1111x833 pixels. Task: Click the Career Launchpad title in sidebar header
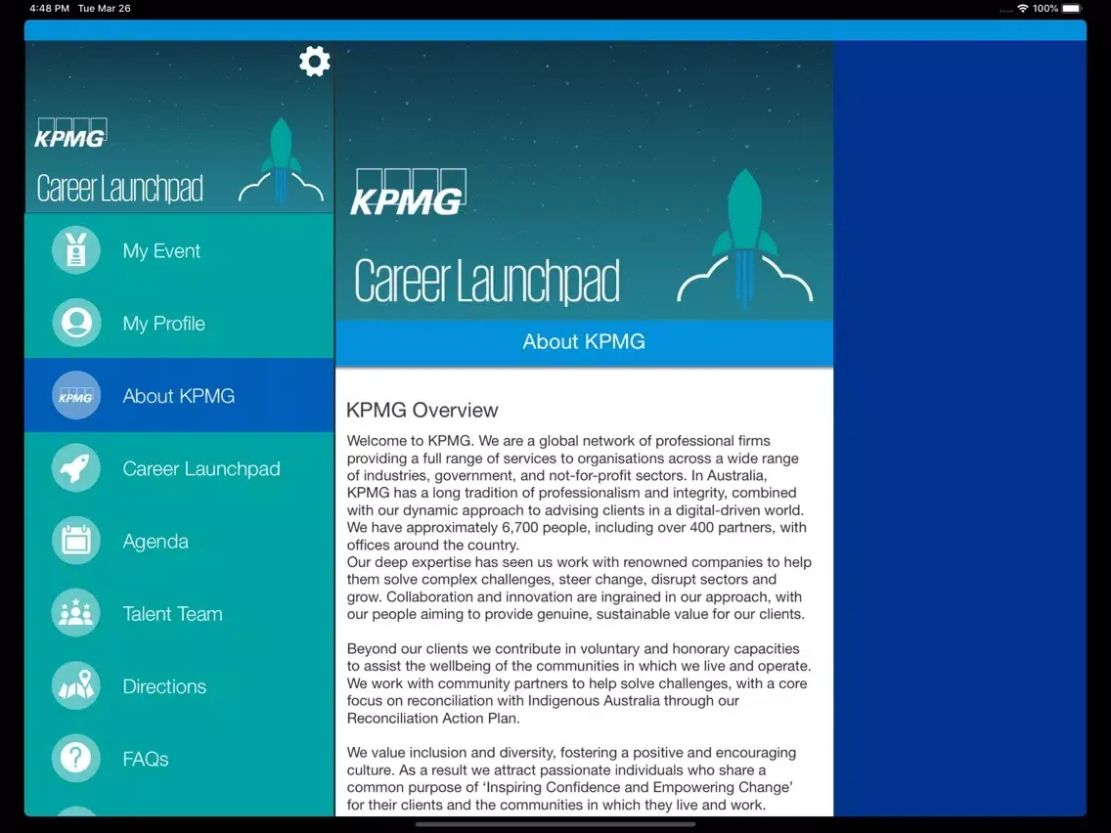coord(119,189)
